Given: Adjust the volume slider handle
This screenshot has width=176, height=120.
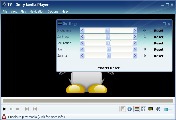Looking at the screenshot, I should pos(166,109).
